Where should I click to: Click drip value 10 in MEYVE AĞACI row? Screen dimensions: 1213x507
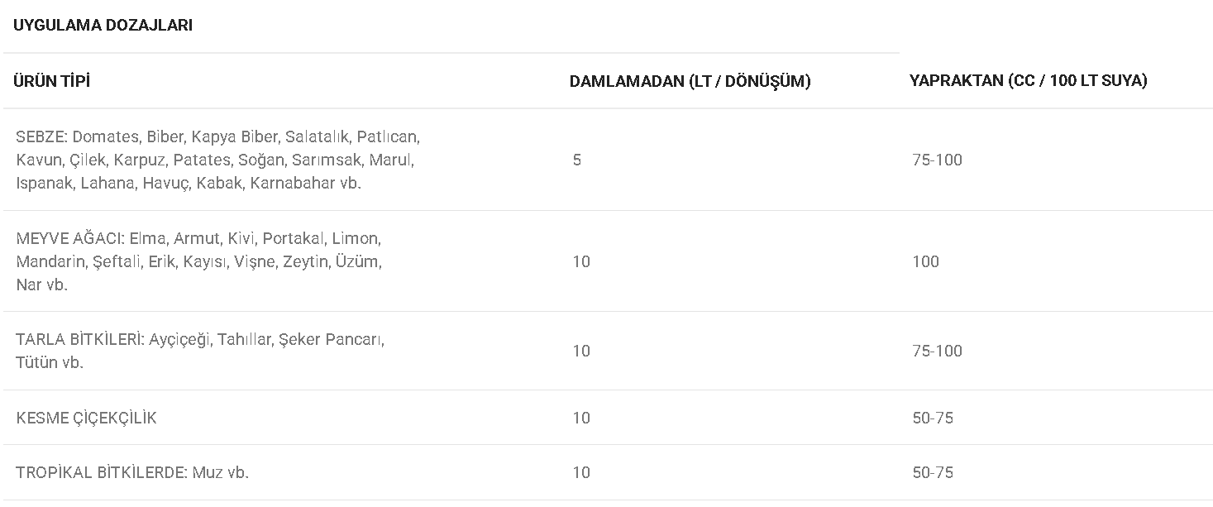click(x=581, y=261)
